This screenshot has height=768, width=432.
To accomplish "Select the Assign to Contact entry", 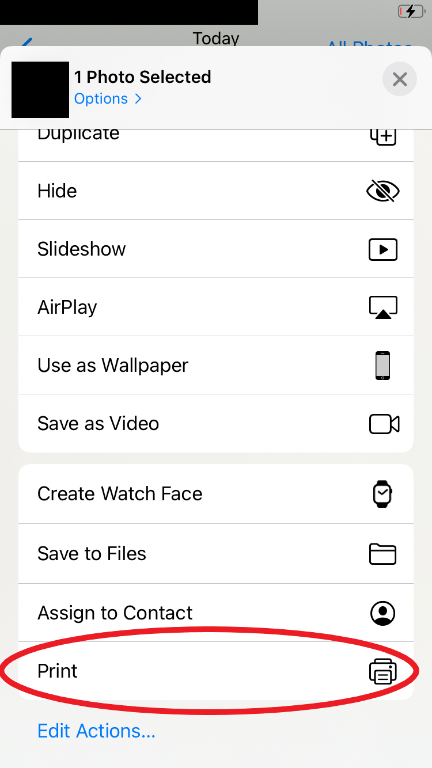I will 115,613.
